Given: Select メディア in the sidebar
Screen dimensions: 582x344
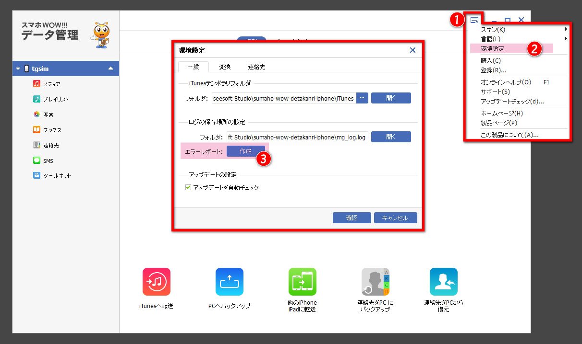Looking at the screenshot, I should coord(51,84).
